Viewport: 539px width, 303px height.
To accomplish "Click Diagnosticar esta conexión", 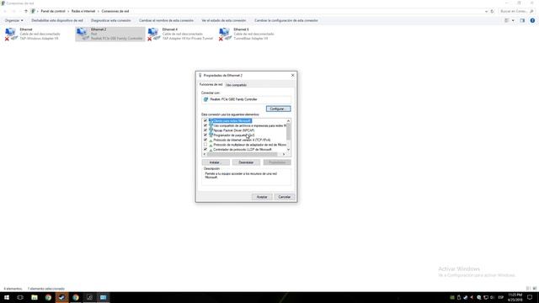I will [110, 20].
